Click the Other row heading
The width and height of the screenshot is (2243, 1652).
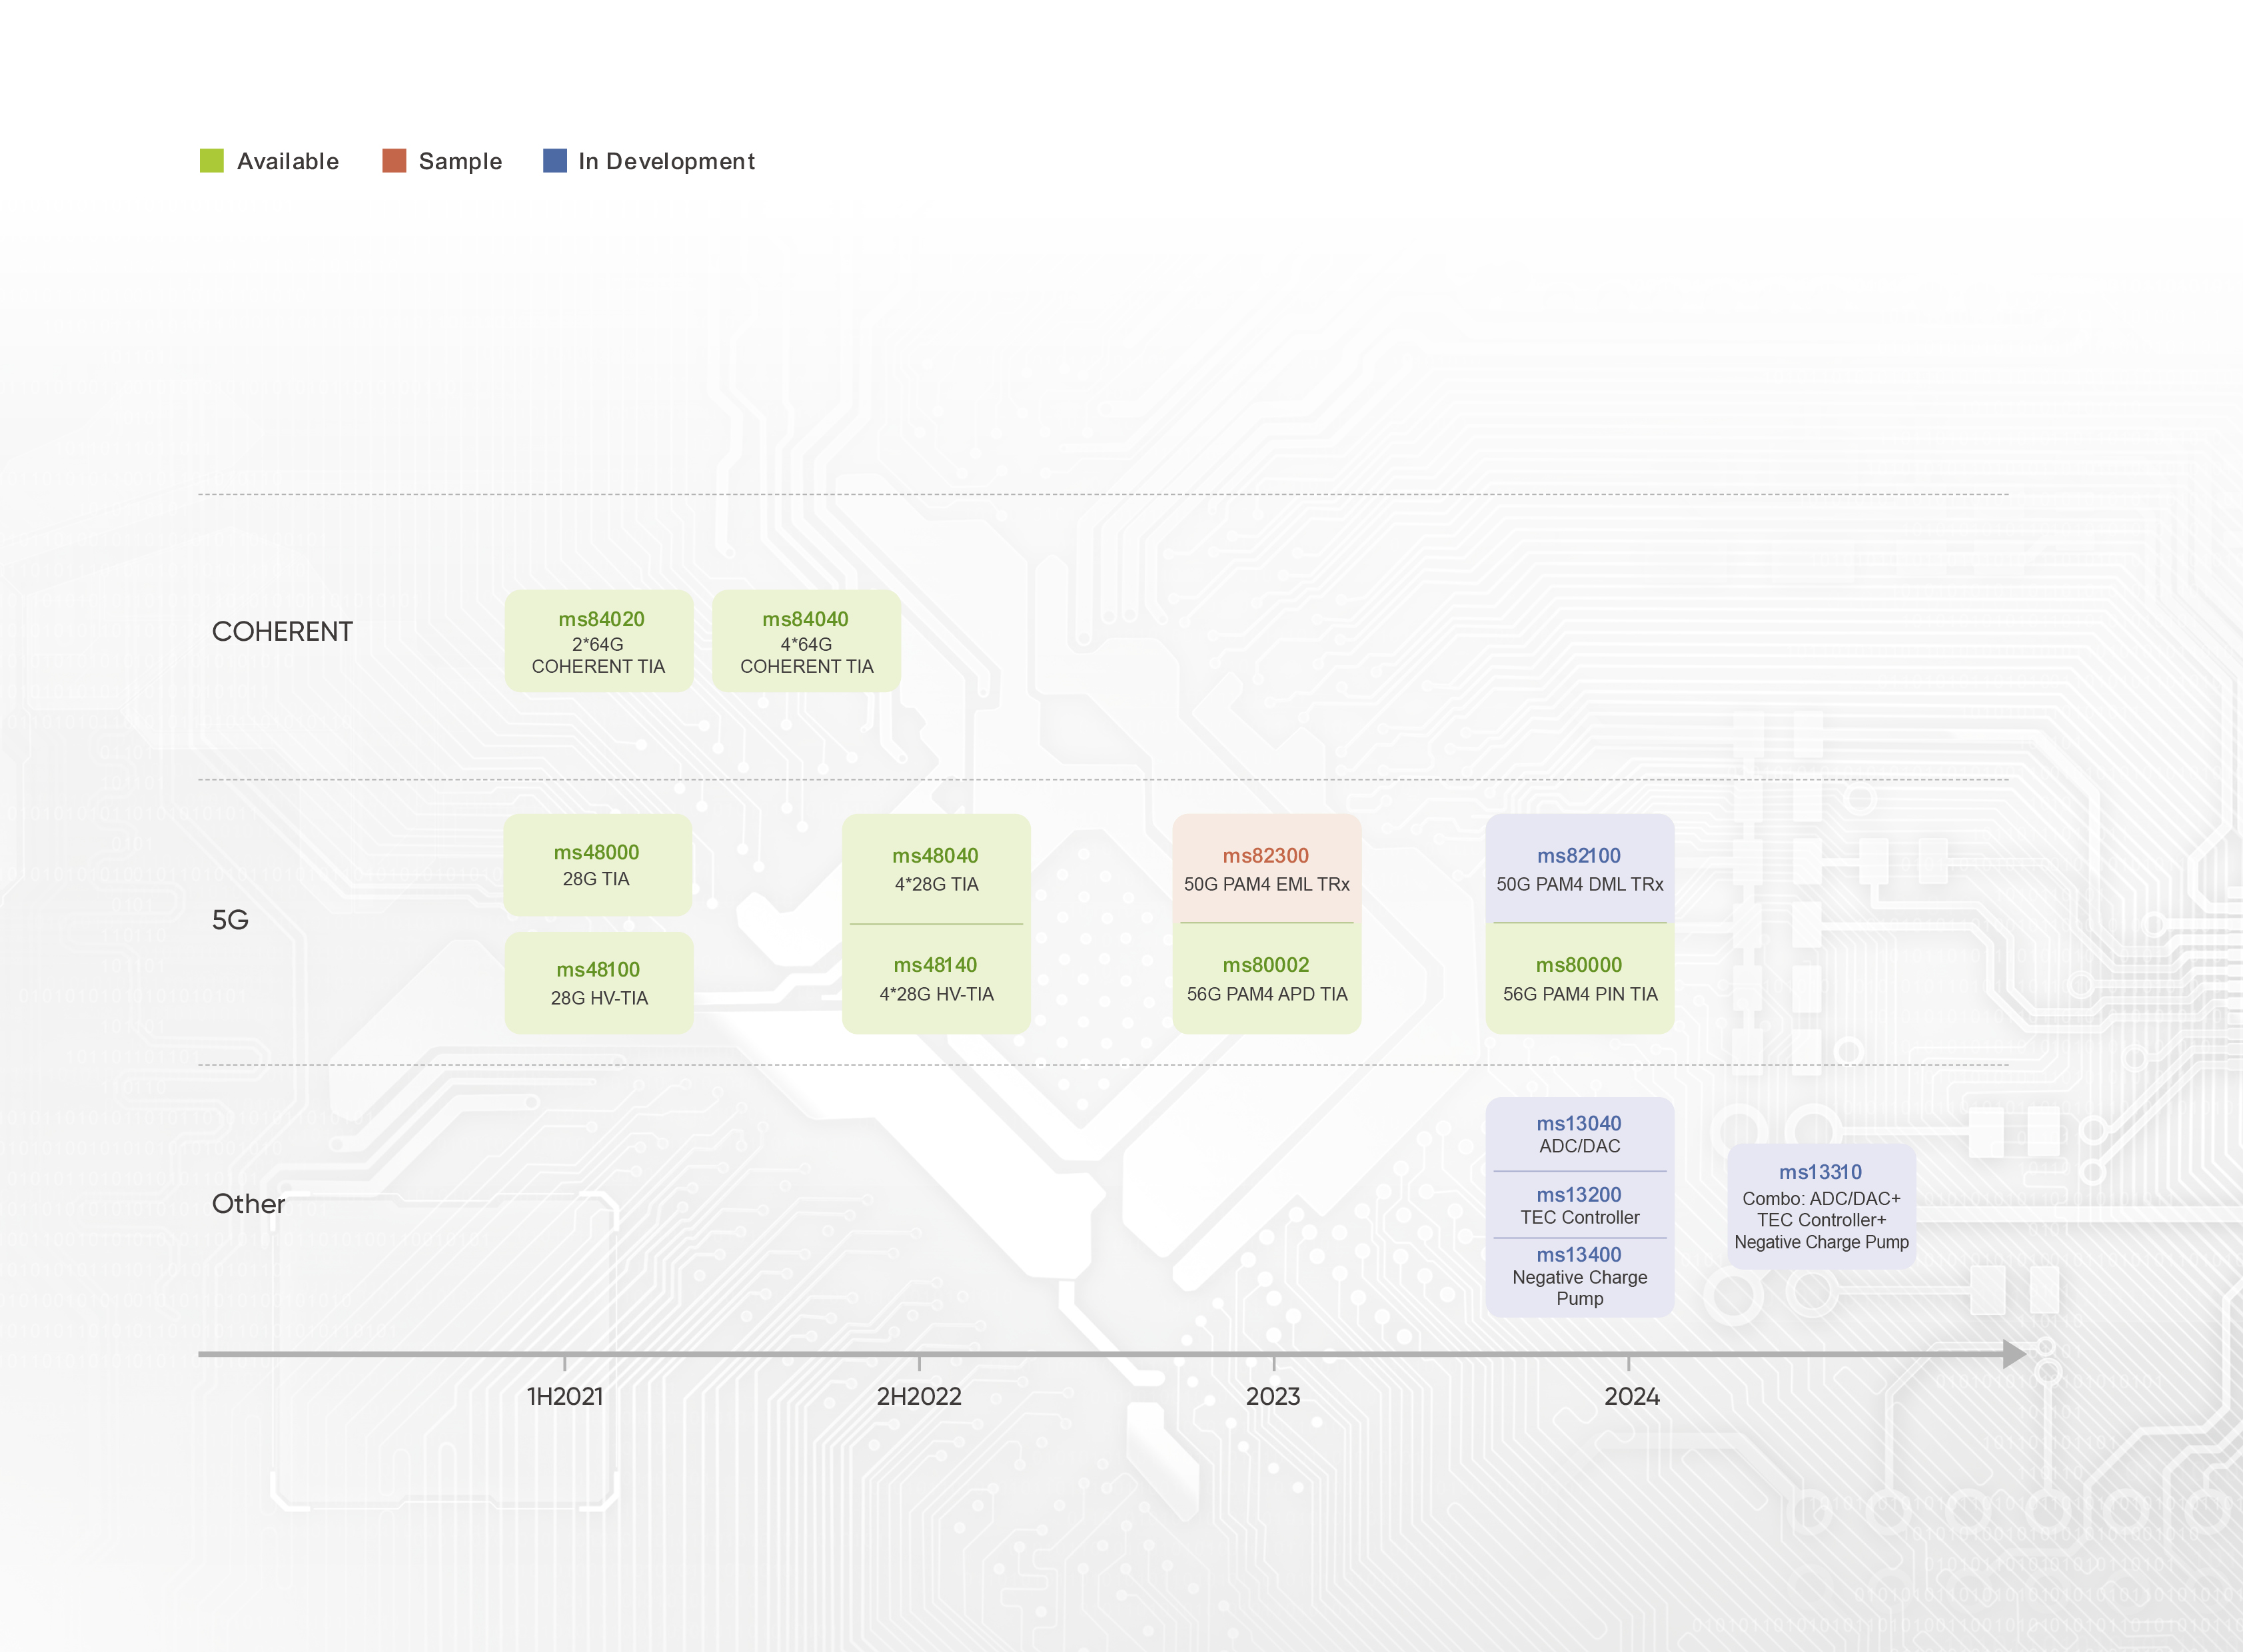248,1204
